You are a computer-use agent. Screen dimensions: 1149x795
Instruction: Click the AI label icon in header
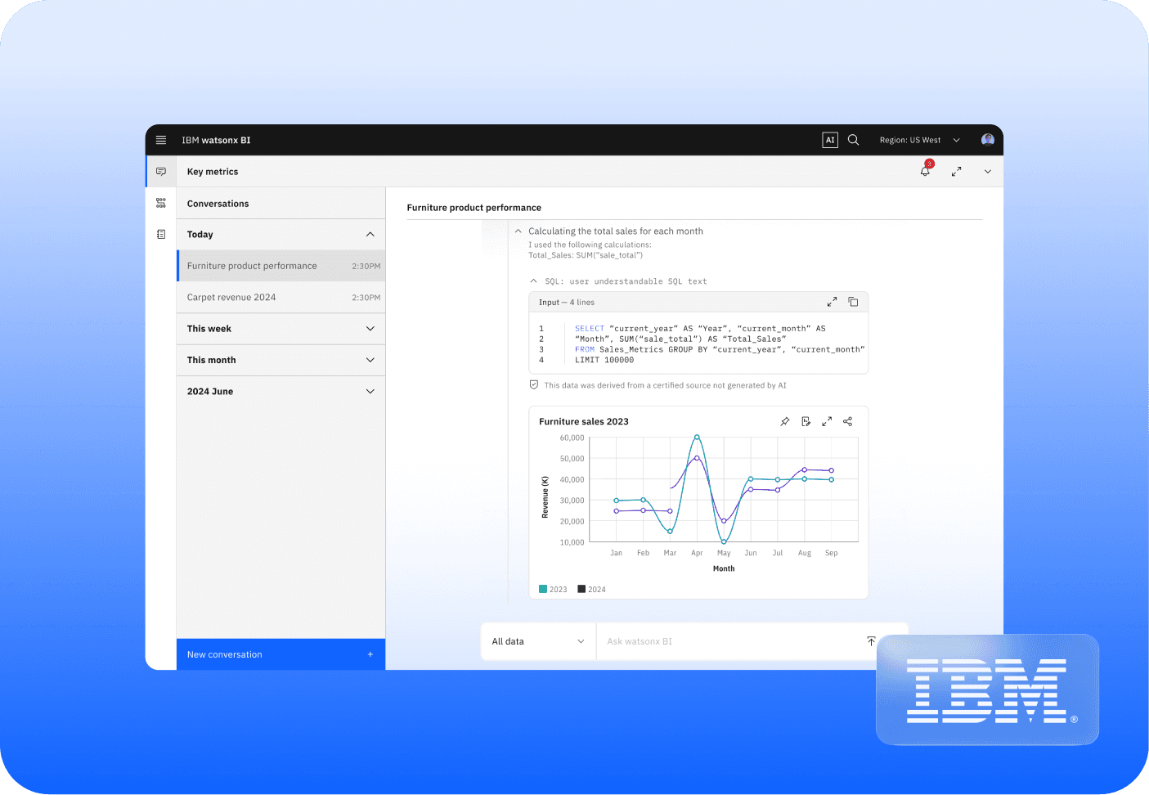[x=830, y=140]
